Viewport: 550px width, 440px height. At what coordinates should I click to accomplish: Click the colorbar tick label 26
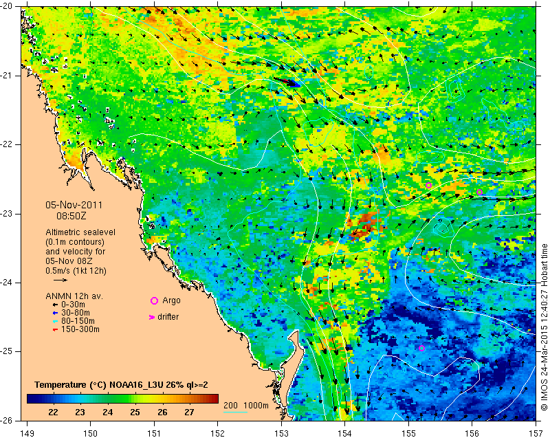[x=162, y=412]
